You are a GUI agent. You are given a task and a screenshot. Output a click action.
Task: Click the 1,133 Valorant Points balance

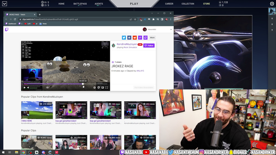coord(223,2)
